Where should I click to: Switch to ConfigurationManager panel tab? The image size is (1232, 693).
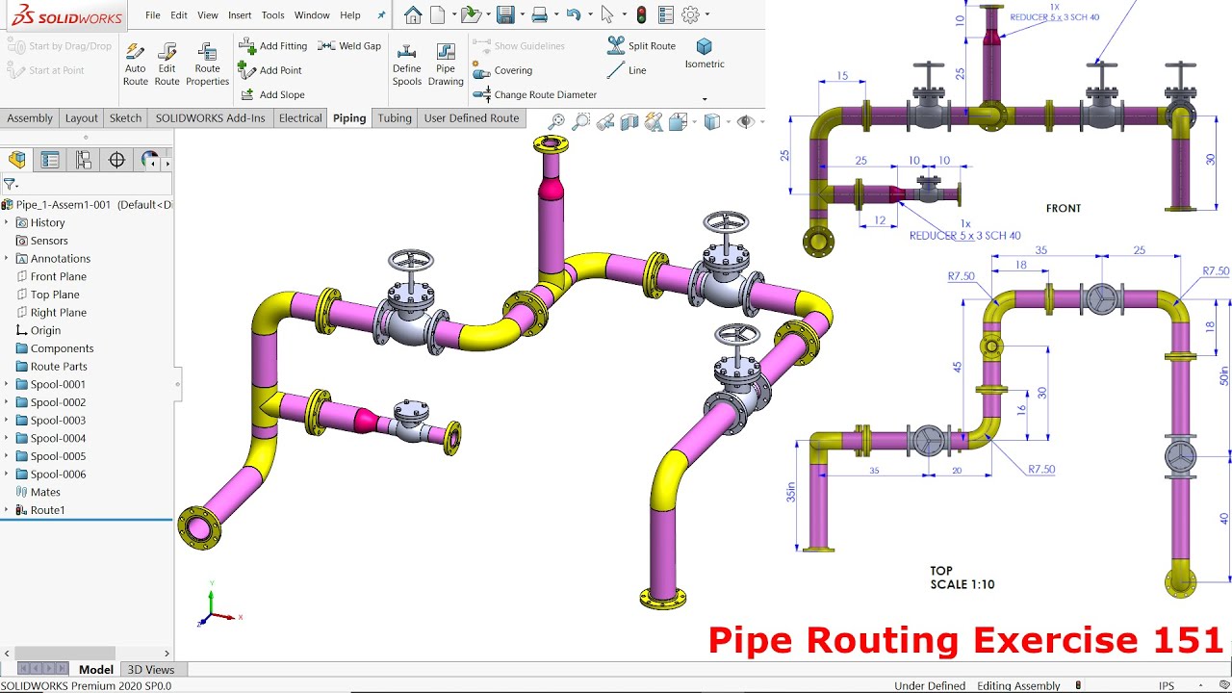point(84,160)
